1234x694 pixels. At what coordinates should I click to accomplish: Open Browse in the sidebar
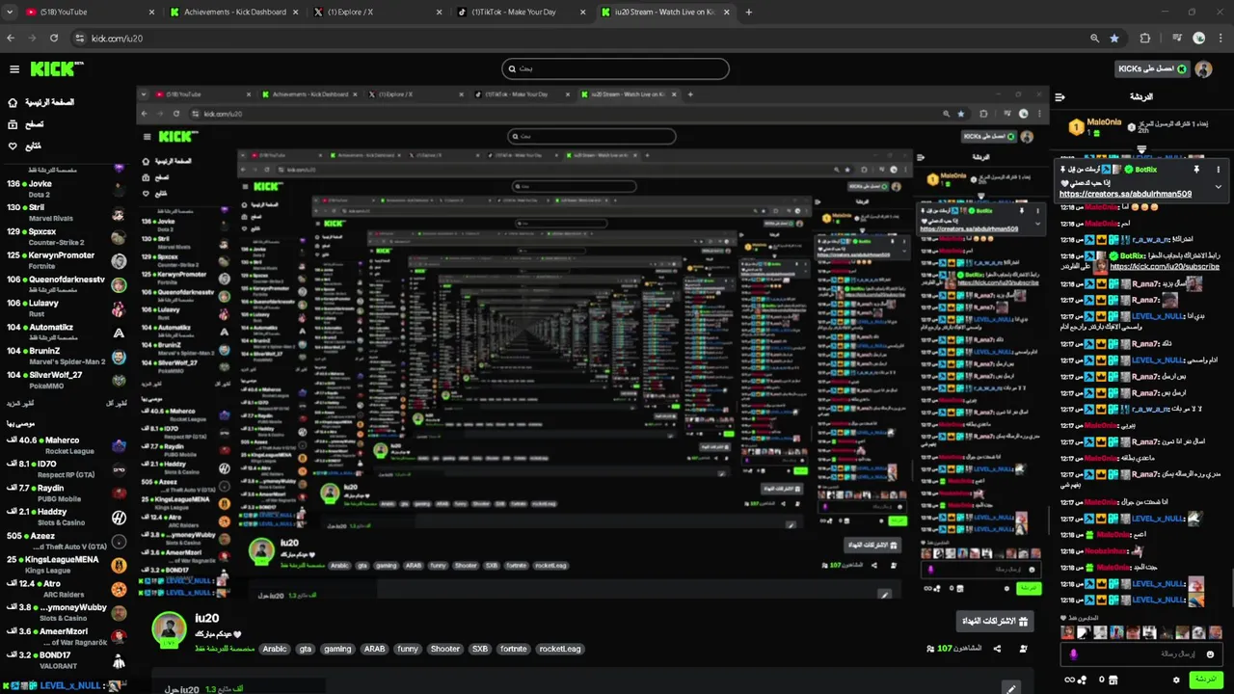[x=27, y=124]
